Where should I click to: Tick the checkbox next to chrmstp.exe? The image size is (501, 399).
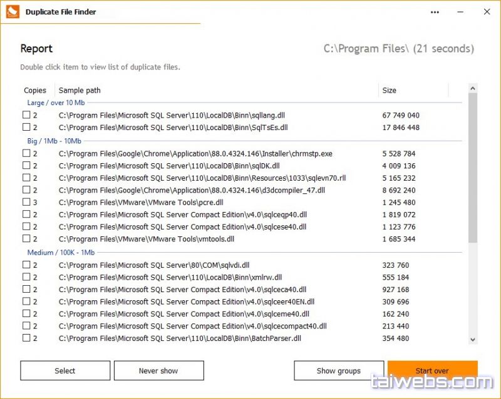(x=26, y=154)
